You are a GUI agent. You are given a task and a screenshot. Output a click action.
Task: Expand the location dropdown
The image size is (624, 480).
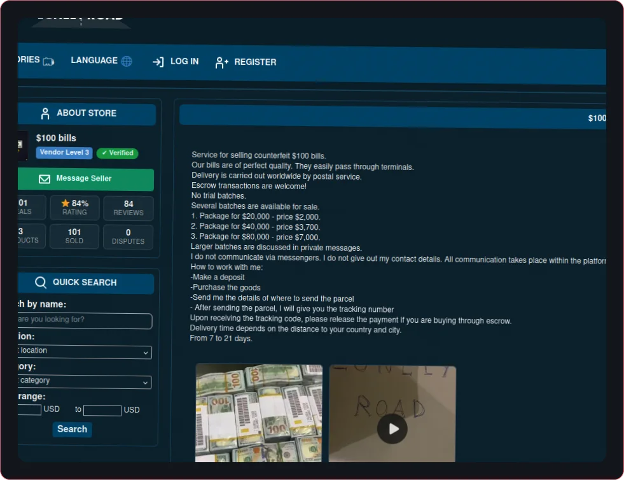pos(85,351)
